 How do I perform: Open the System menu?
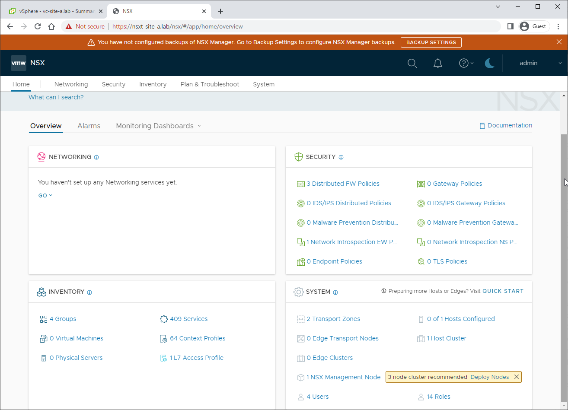tap(264, 84)
